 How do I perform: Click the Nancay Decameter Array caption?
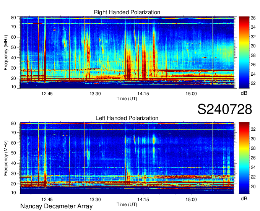click(x=56, y=206)
